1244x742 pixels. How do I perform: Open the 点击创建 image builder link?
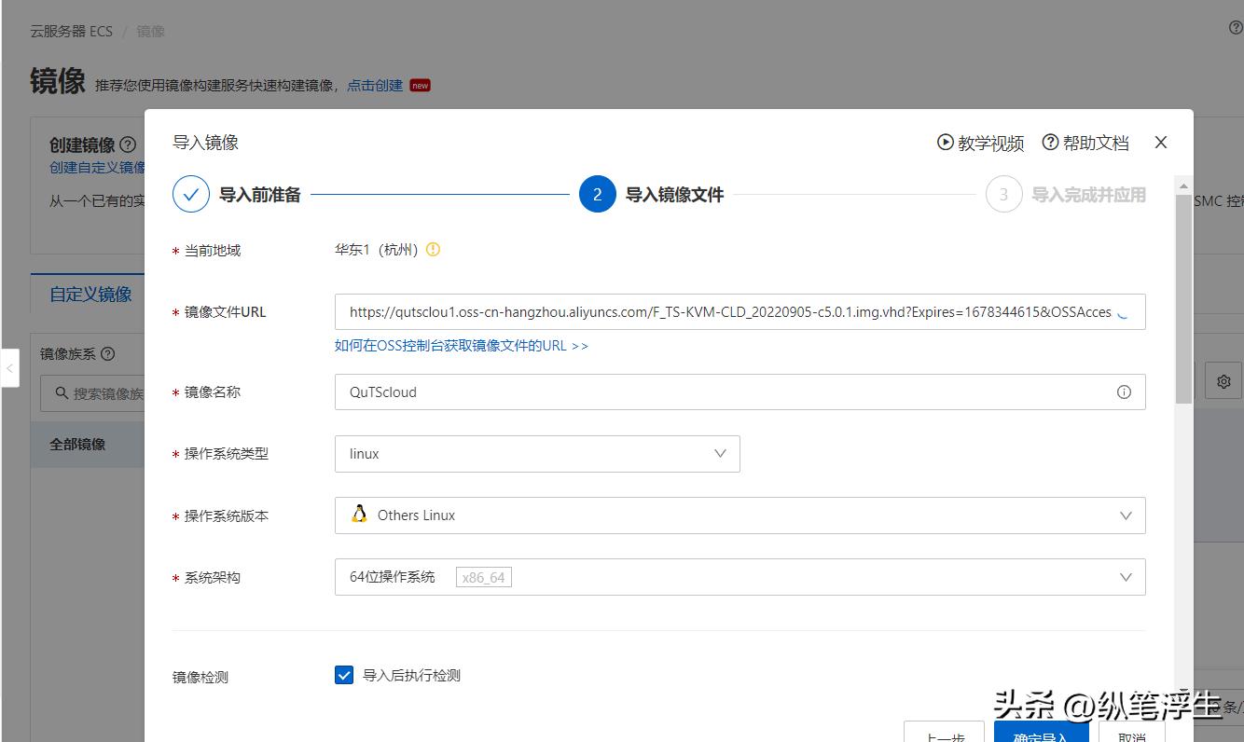coord(374,85)
